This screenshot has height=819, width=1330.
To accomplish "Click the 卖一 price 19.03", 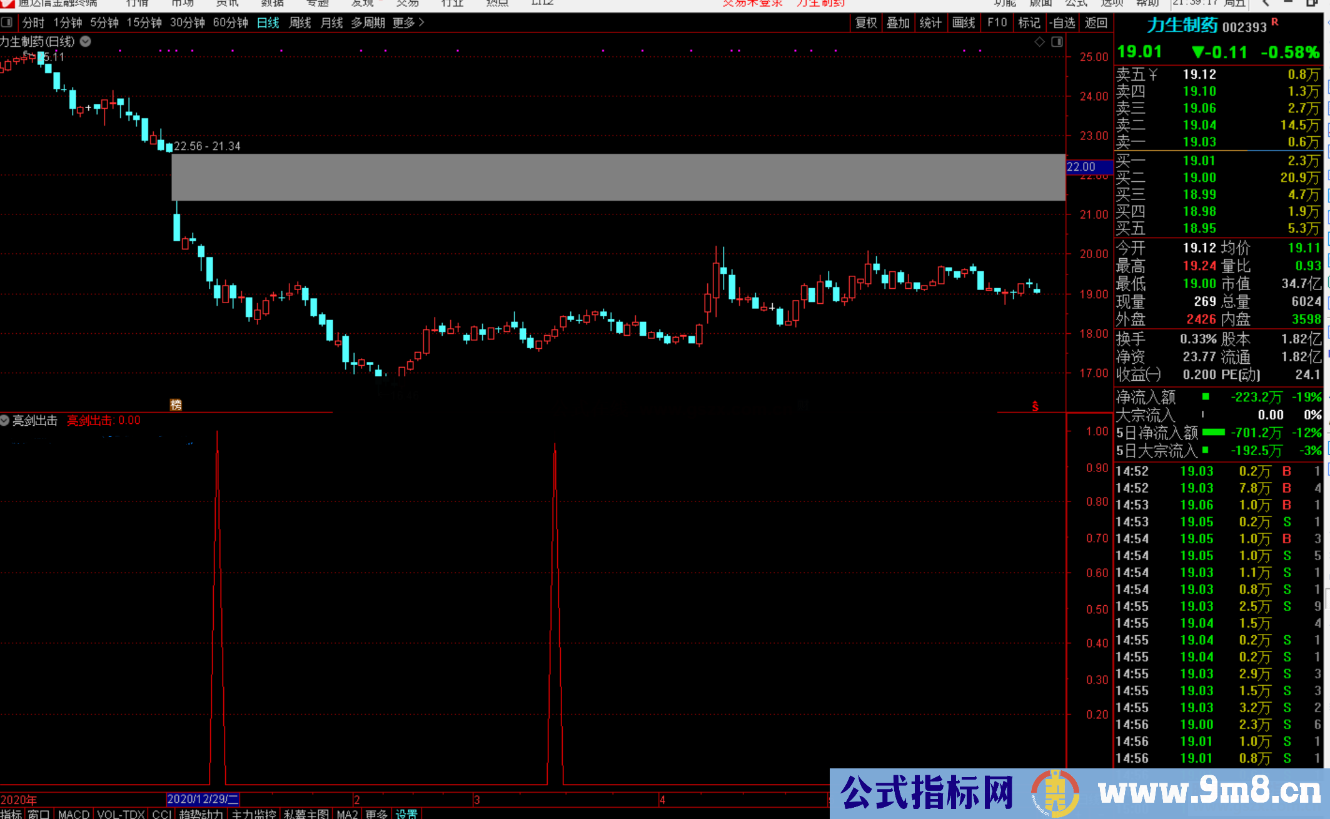I will pyautogui.click(x=1199, y=142).
